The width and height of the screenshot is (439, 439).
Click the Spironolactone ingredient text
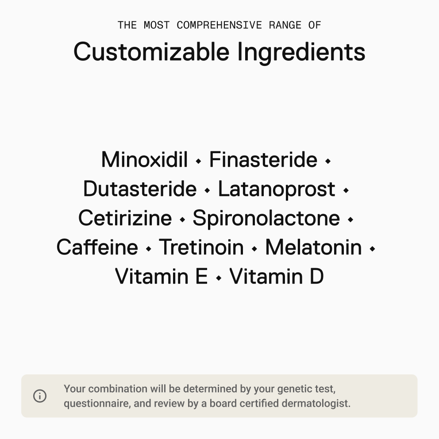pyautogui.click(x=266, y=219)
